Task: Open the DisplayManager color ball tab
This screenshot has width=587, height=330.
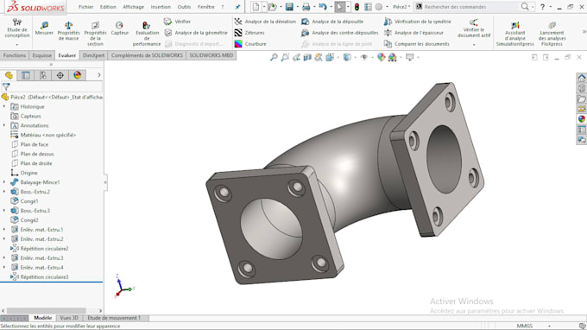Action: (78, 75)
